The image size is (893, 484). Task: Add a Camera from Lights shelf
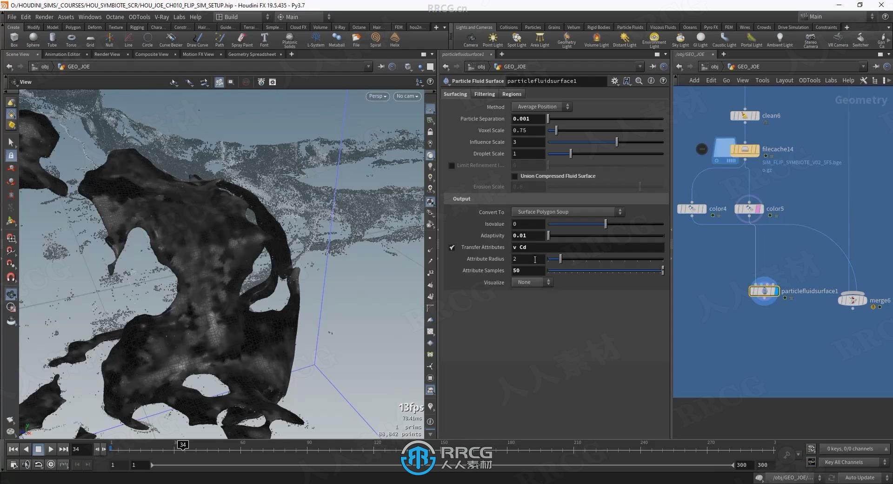[x=471, y=40]
